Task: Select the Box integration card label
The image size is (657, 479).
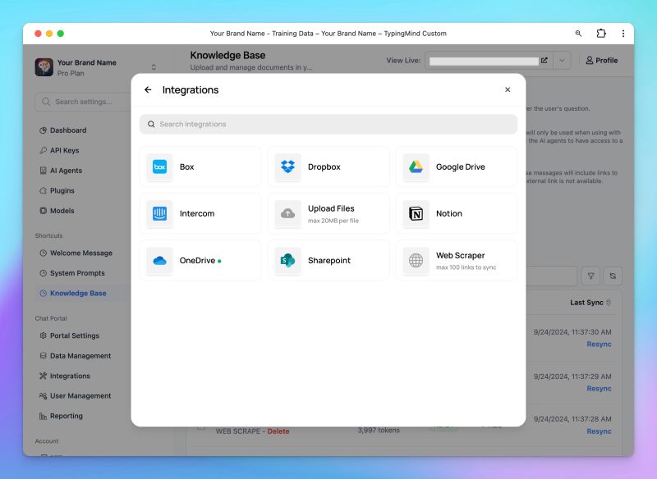Action: [187, 167]
